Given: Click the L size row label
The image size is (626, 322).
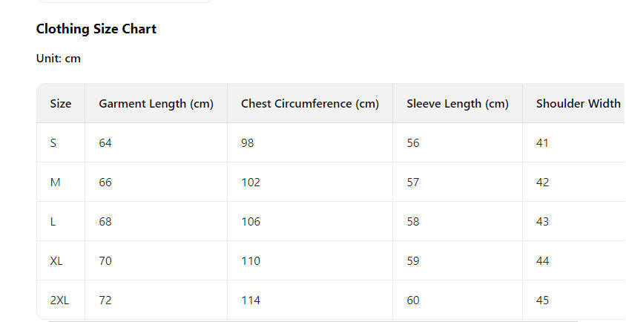Looking at the screenshot, I should 53,222.
